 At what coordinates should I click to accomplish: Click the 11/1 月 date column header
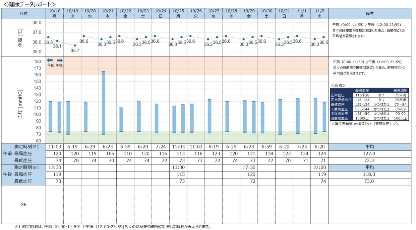302,13
